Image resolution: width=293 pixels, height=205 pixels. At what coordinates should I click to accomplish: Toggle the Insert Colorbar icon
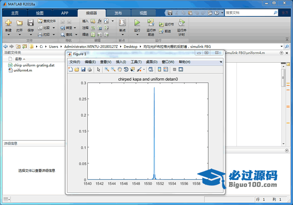(159, 70)
